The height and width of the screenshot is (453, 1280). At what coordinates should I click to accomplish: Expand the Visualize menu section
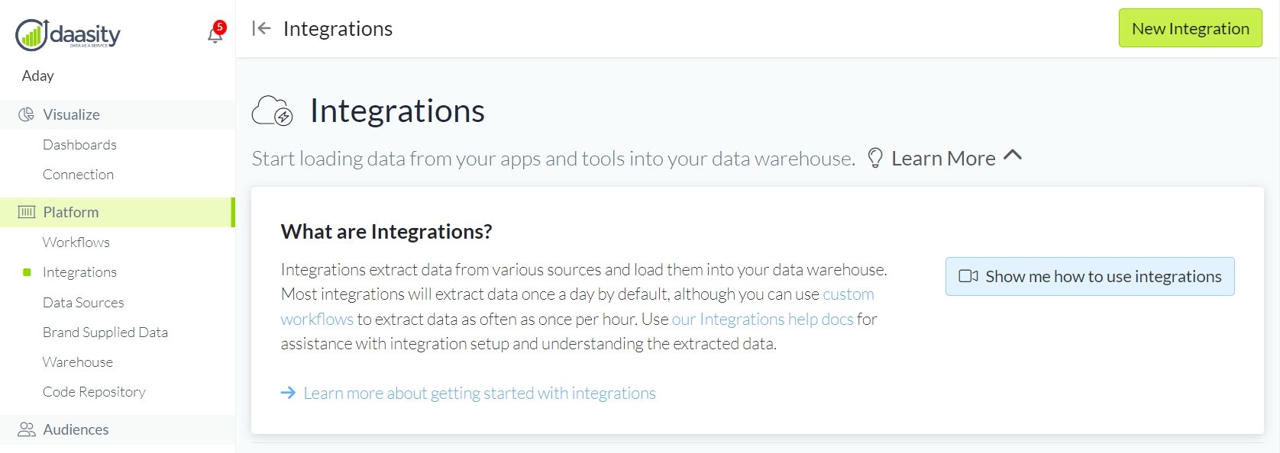[x=71, y=114]
